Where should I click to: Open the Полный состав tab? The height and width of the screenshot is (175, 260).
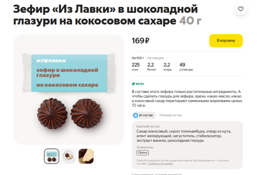pos(170,115)
